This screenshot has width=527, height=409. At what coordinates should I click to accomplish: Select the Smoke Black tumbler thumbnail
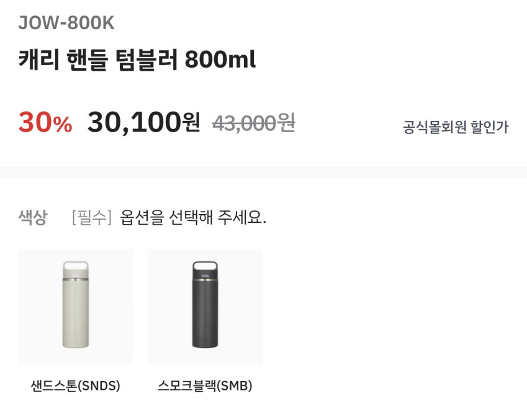tap(205, 307)
